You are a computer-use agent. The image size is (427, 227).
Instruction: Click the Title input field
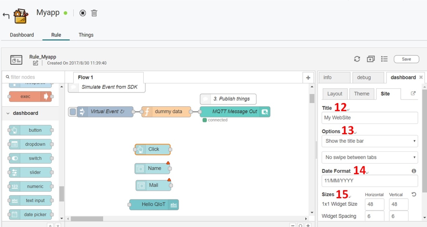click(369, 118)
